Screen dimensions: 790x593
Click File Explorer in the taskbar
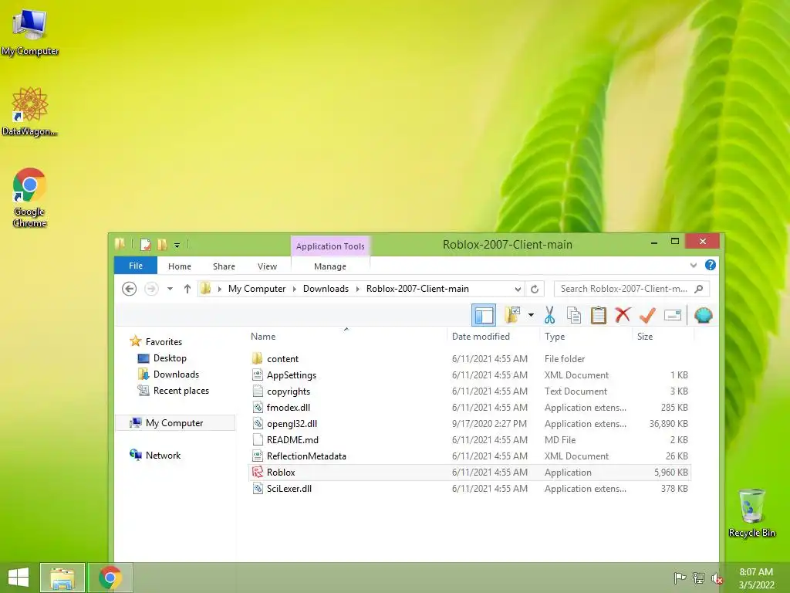click(62, 578)
